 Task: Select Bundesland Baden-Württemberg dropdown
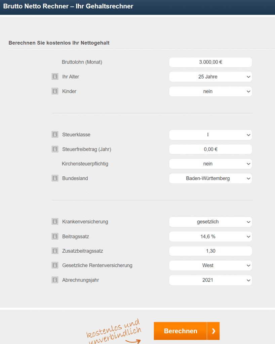[x=210, y=178]
